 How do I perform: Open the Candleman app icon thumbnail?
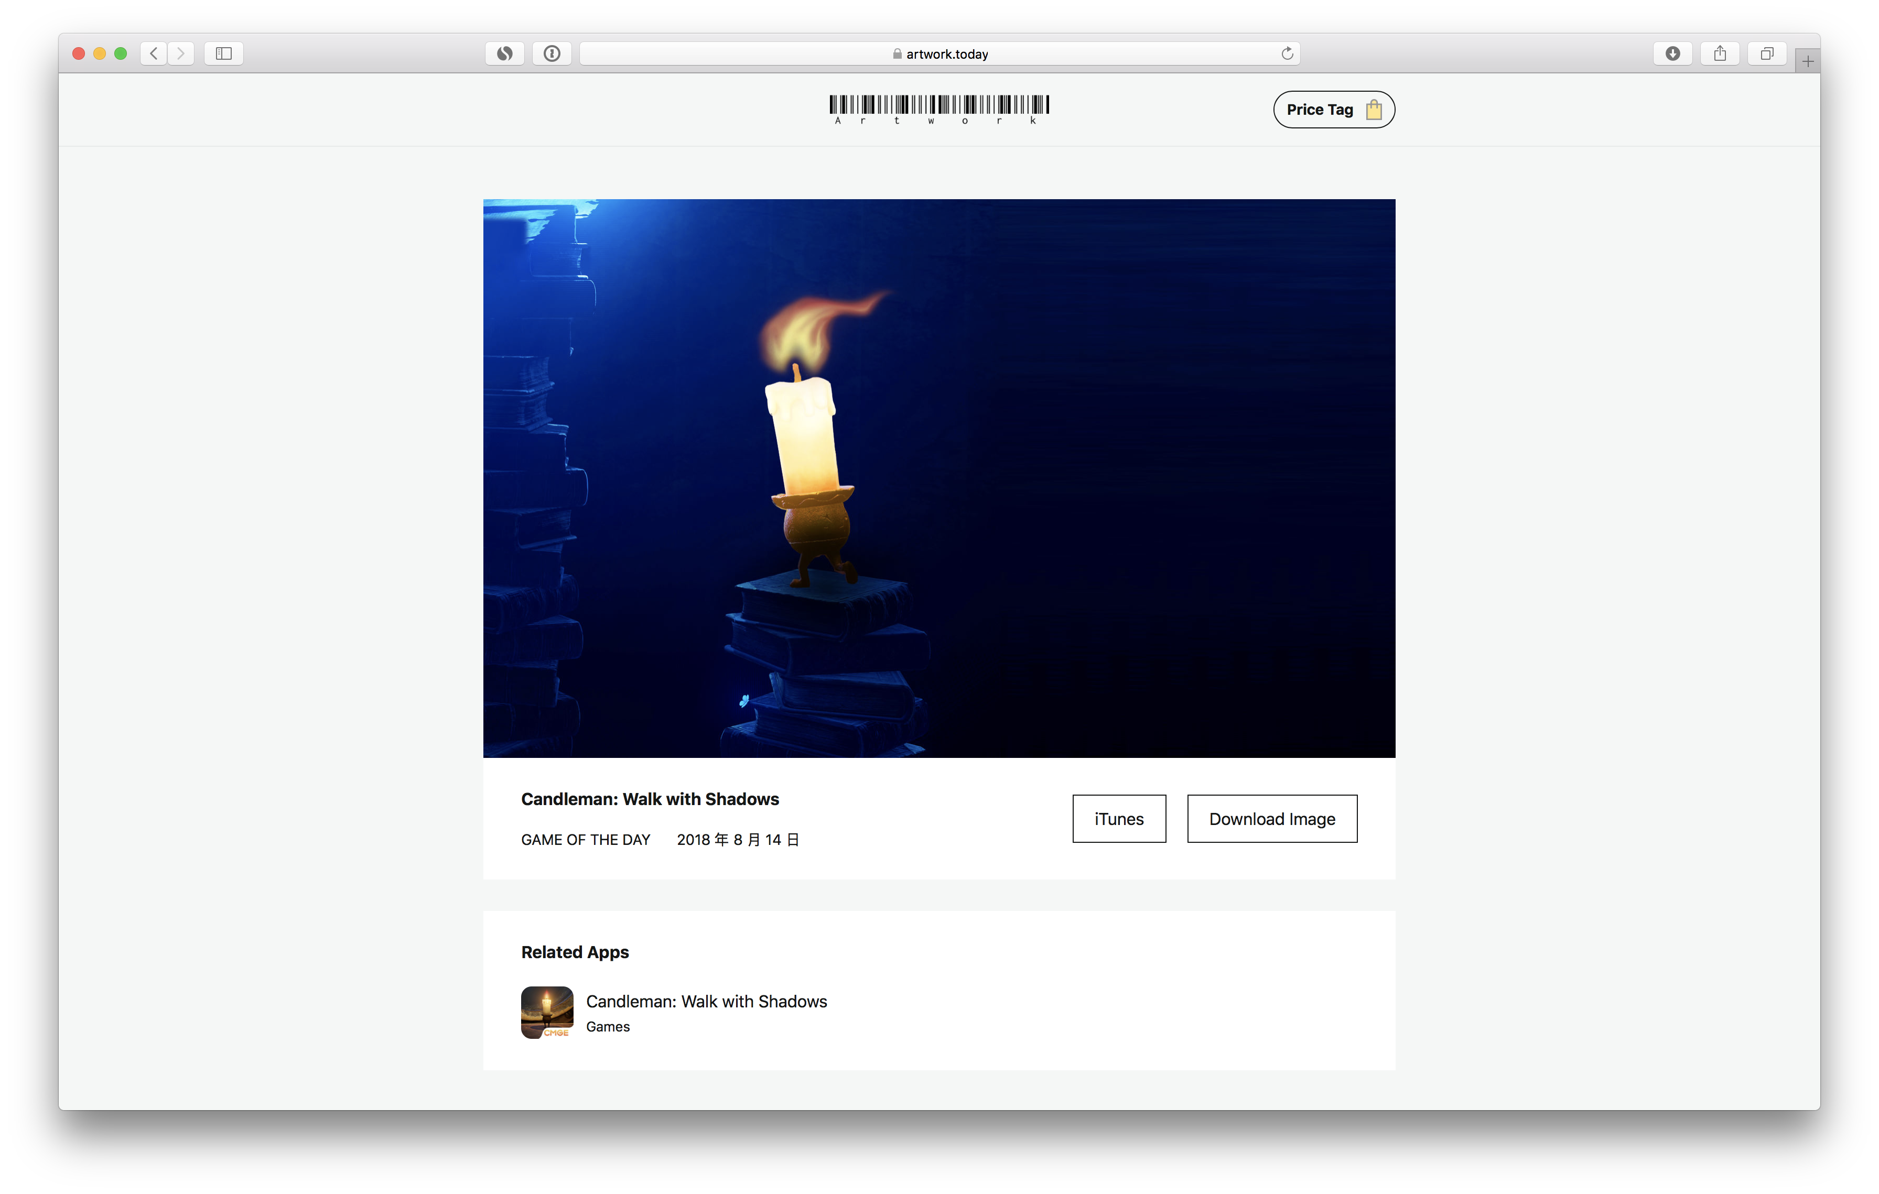pos(547,1012)
